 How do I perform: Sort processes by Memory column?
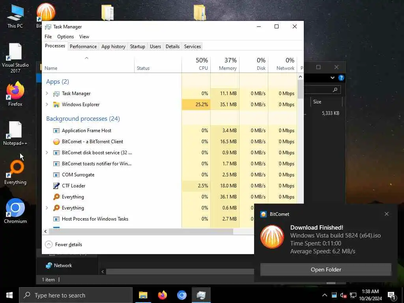(x=225, y=64)
